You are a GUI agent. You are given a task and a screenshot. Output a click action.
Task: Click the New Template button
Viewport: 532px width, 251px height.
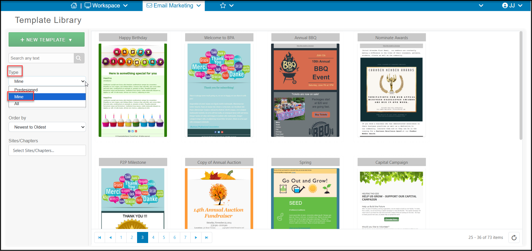46,40
